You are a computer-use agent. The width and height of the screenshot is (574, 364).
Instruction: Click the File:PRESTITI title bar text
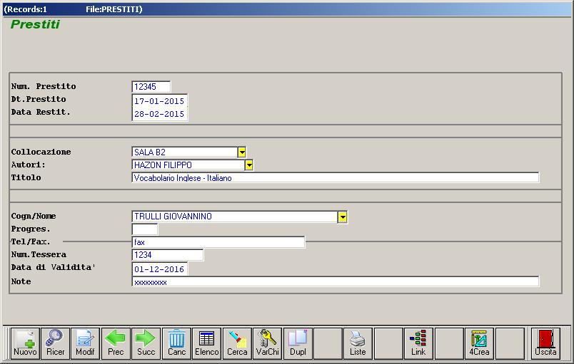point(114,9)
